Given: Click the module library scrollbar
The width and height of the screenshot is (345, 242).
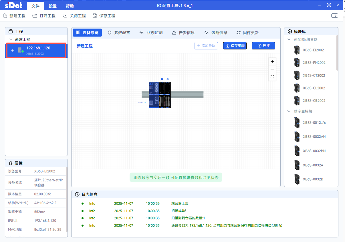Looking at the screenshot, I should point(337,53).
